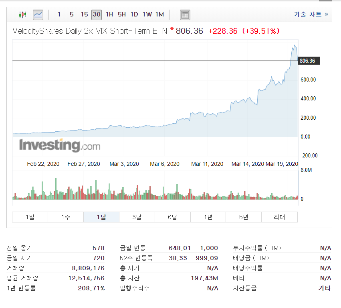Open the 최대 maximum range tab
This screenshot has height=308, width=341.
pos(279,217)
